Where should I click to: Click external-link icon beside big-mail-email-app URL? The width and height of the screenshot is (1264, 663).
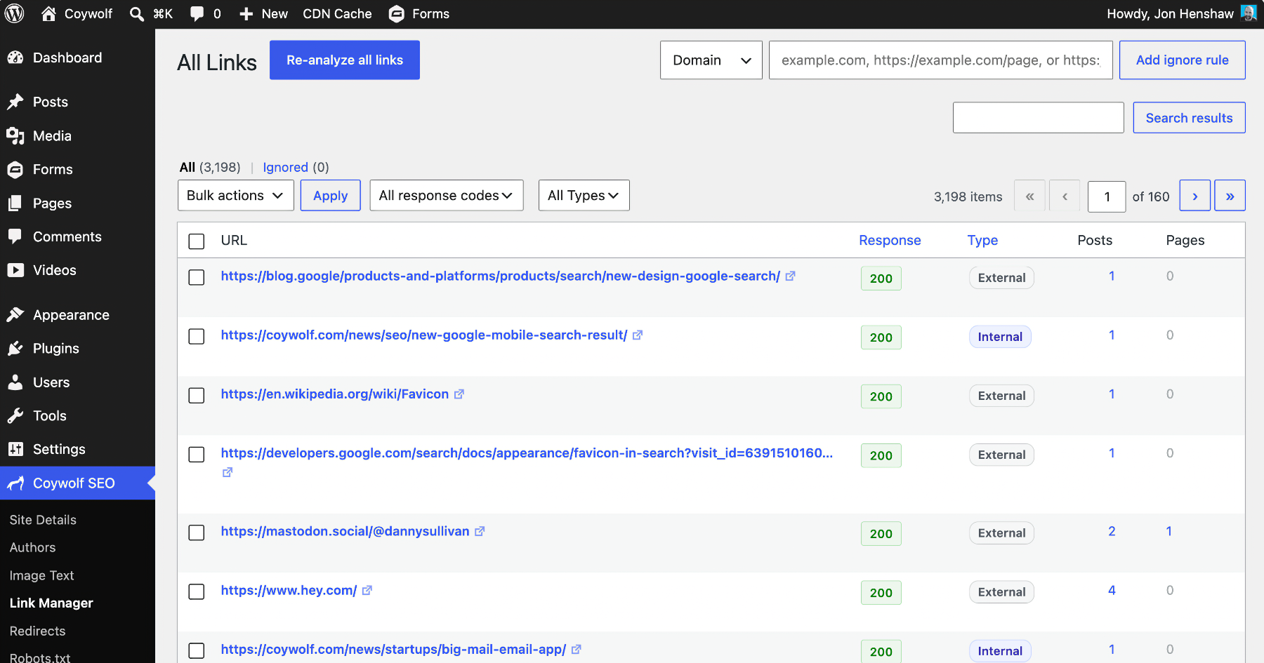(x=577, y=649)
